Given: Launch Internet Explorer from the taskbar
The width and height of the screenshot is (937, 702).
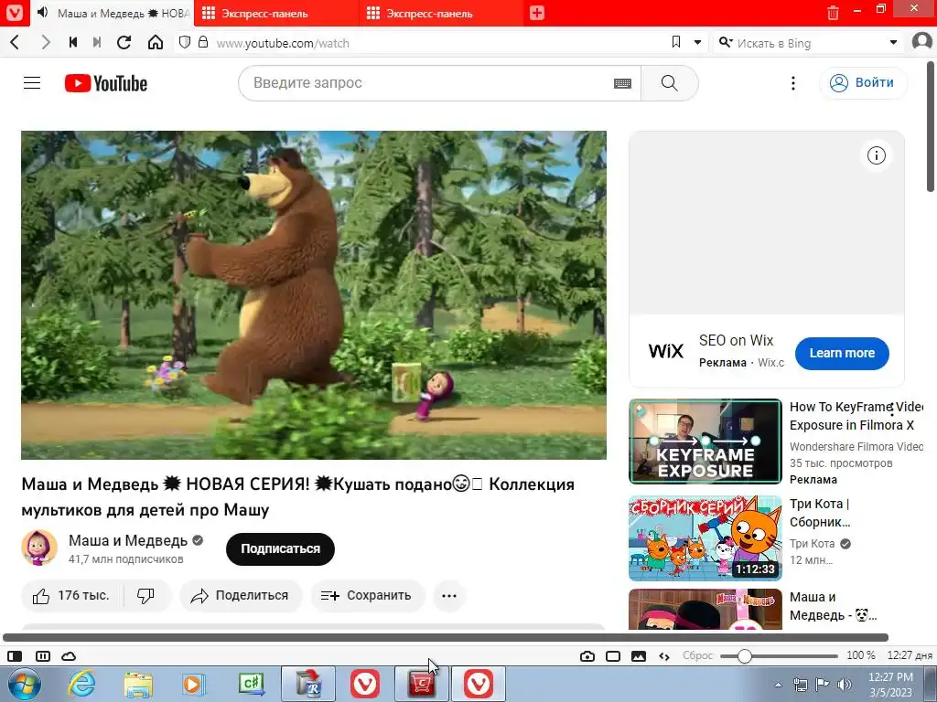Looking at the screenshot, I should pos(81,684).
